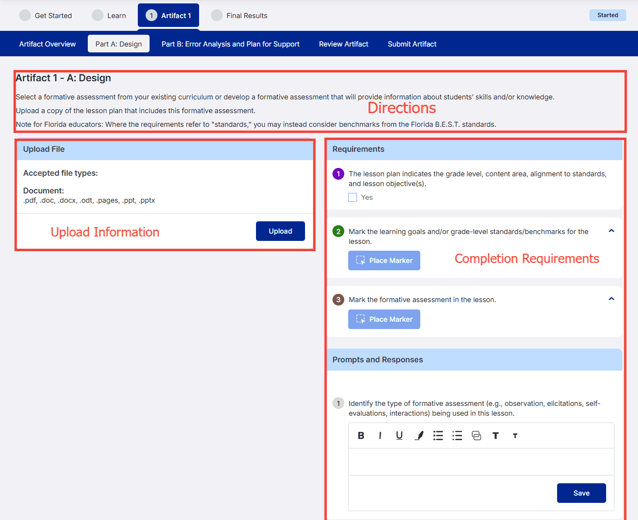Open Part B: Error Analysis and Plan tab
This screenshot has height=520, width=638.
tap(230, 44)
